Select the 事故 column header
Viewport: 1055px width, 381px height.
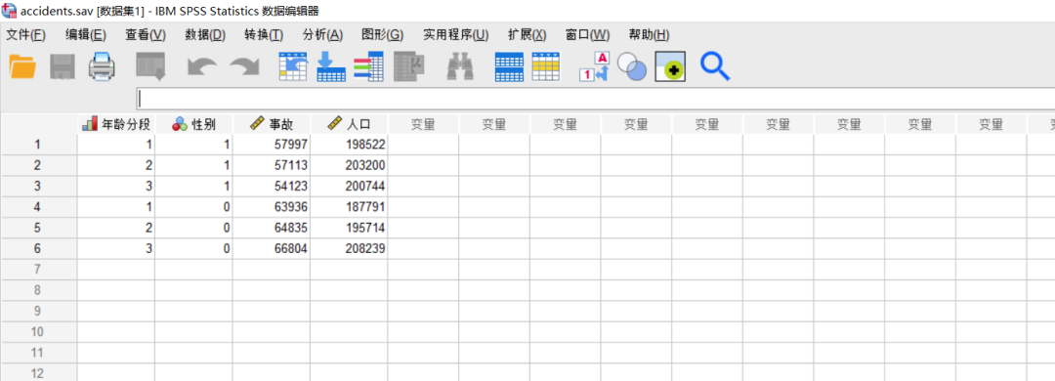click(272, 124)
